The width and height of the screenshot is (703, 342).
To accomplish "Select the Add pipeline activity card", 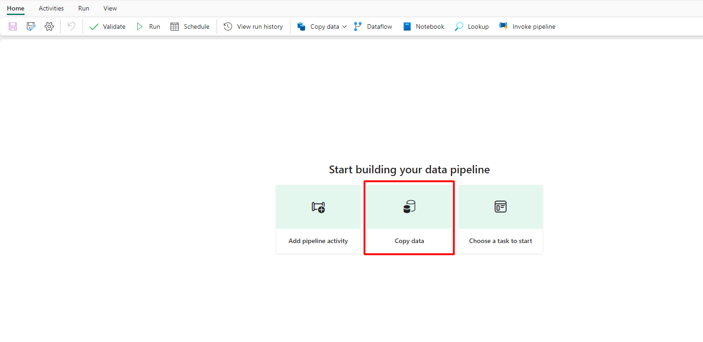I will [318, 219].
